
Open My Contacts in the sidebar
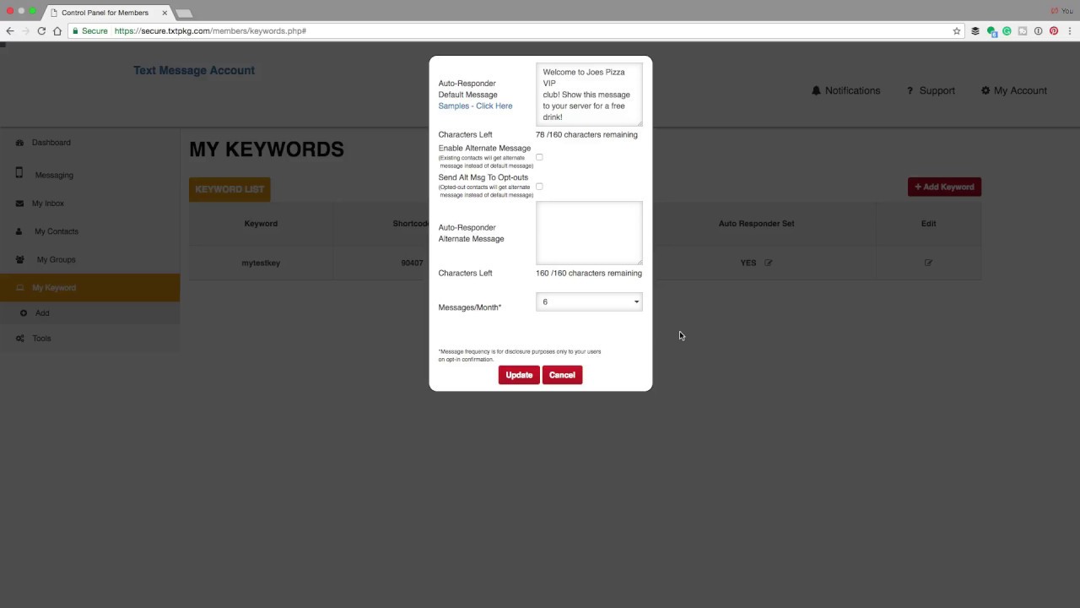pyautogui.click(x=57, y=231)
